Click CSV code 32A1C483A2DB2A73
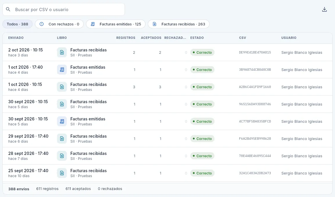The image size is (335, 197). point(255,173)
